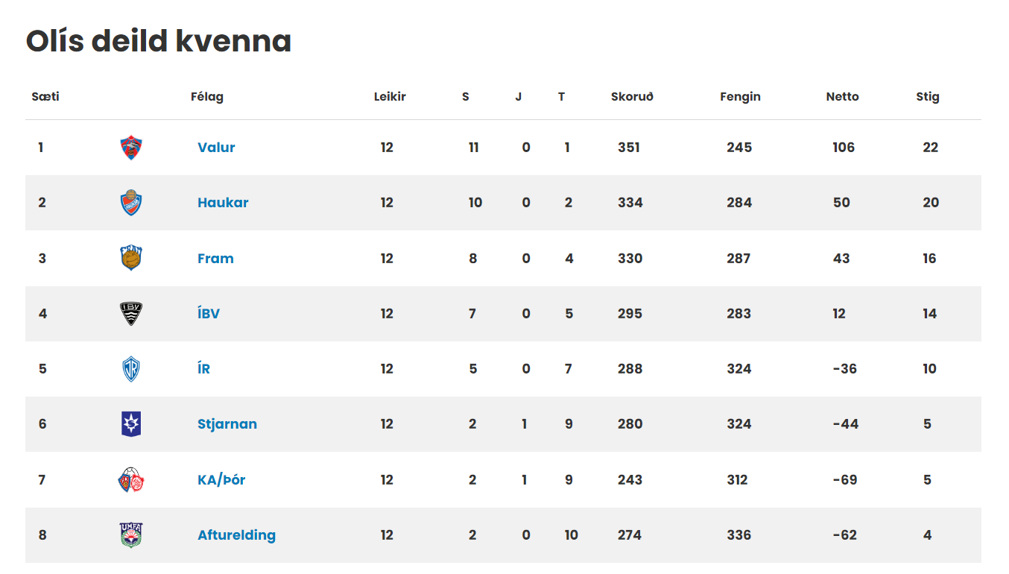This screenshot has width=1009, height=574.
Task: Open the Stjarnan team link
Action: pos(227,424)
